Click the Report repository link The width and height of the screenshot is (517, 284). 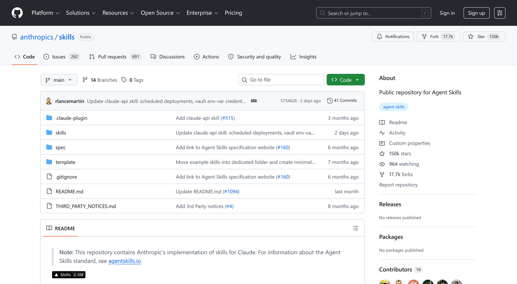398,185
